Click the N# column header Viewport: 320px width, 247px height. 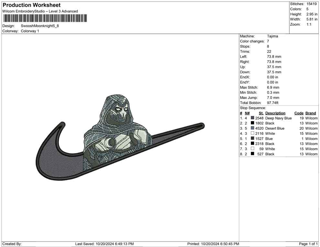tap(247, 113)
